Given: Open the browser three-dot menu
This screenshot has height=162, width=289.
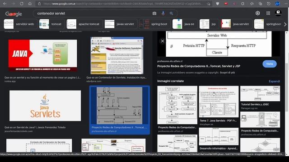Looking at the screenshot, I should pyautogui.click(x=285, y=4).
